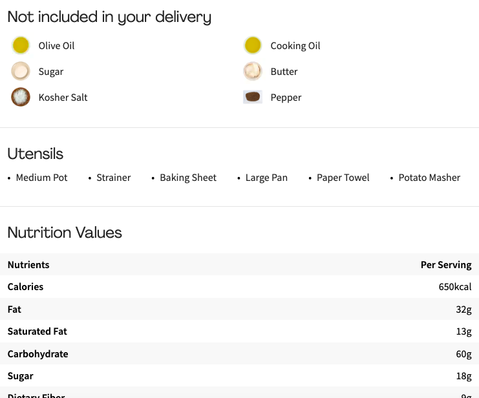
Task: Click the Saturated Fat nutrition row
Action: point(239,331)
